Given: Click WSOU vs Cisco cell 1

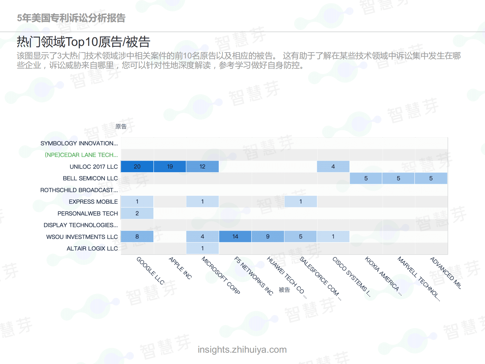Looking at the screenshot, I should 333,237.
